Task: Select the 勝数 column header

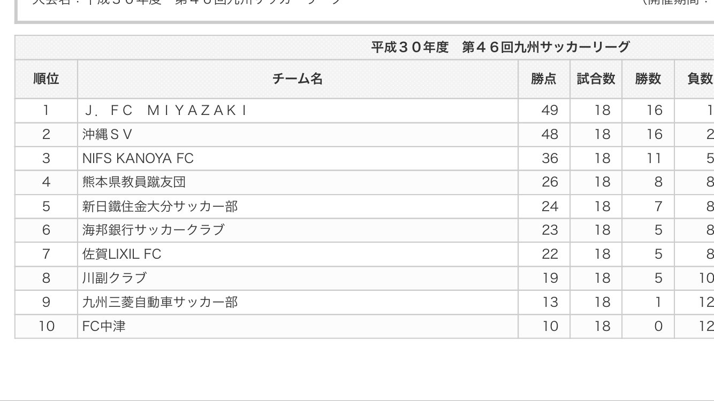Action: pos(648,79)
